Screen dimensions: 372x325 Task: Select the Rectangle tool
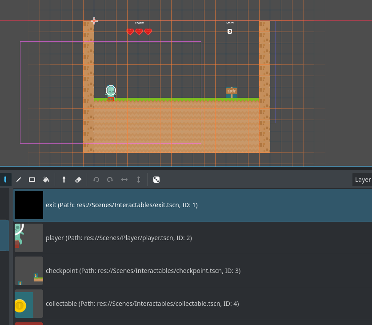tap(32, 180)
